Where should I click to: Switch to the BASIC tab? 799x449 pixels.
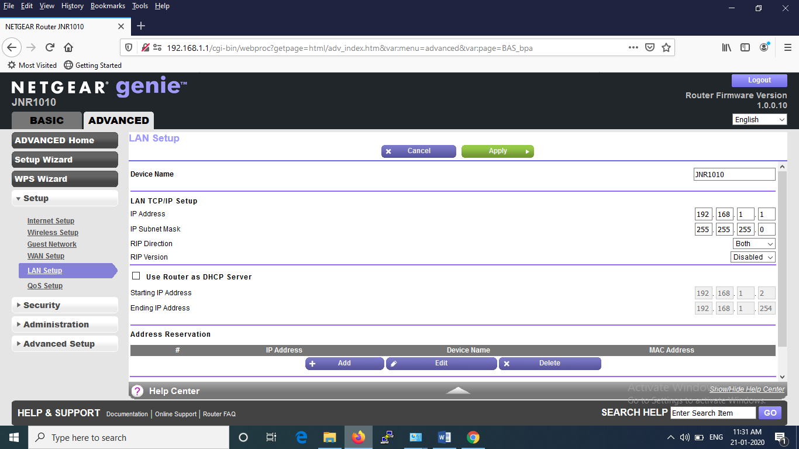47,120
